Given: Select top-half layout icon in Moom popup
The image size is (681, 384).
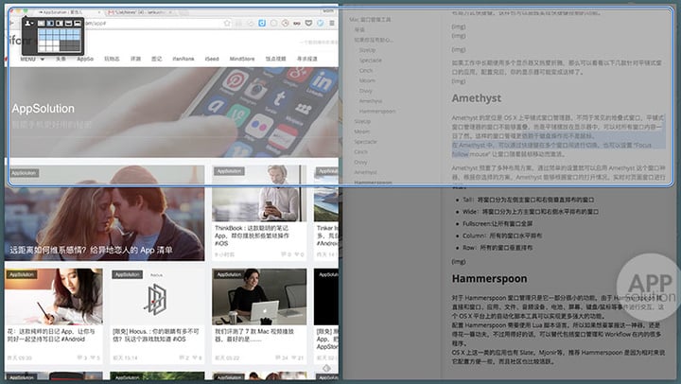Looking at the screenshot, I should coord(69,23).
